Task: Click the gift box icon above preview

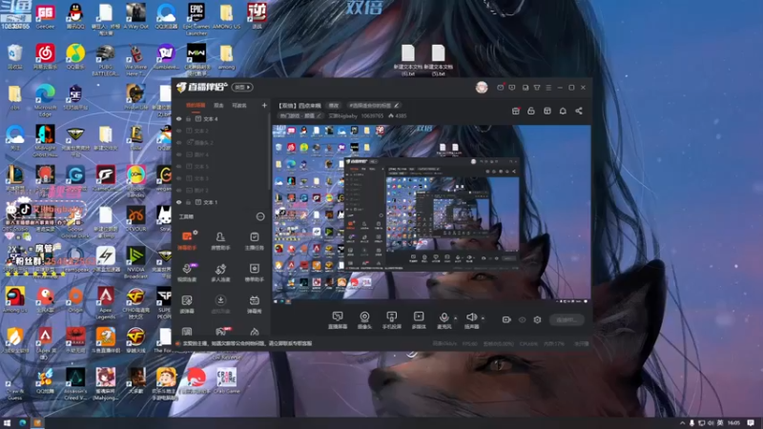Action: point(516,111)
